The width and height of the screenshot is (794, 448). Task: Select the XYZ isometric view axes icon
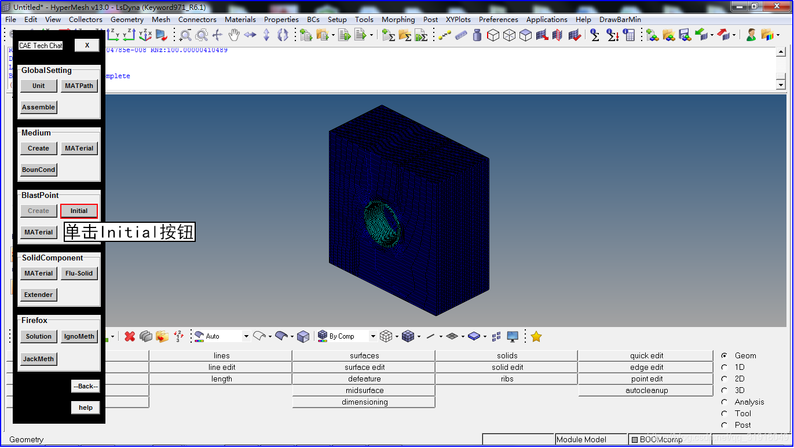[145, 35]
